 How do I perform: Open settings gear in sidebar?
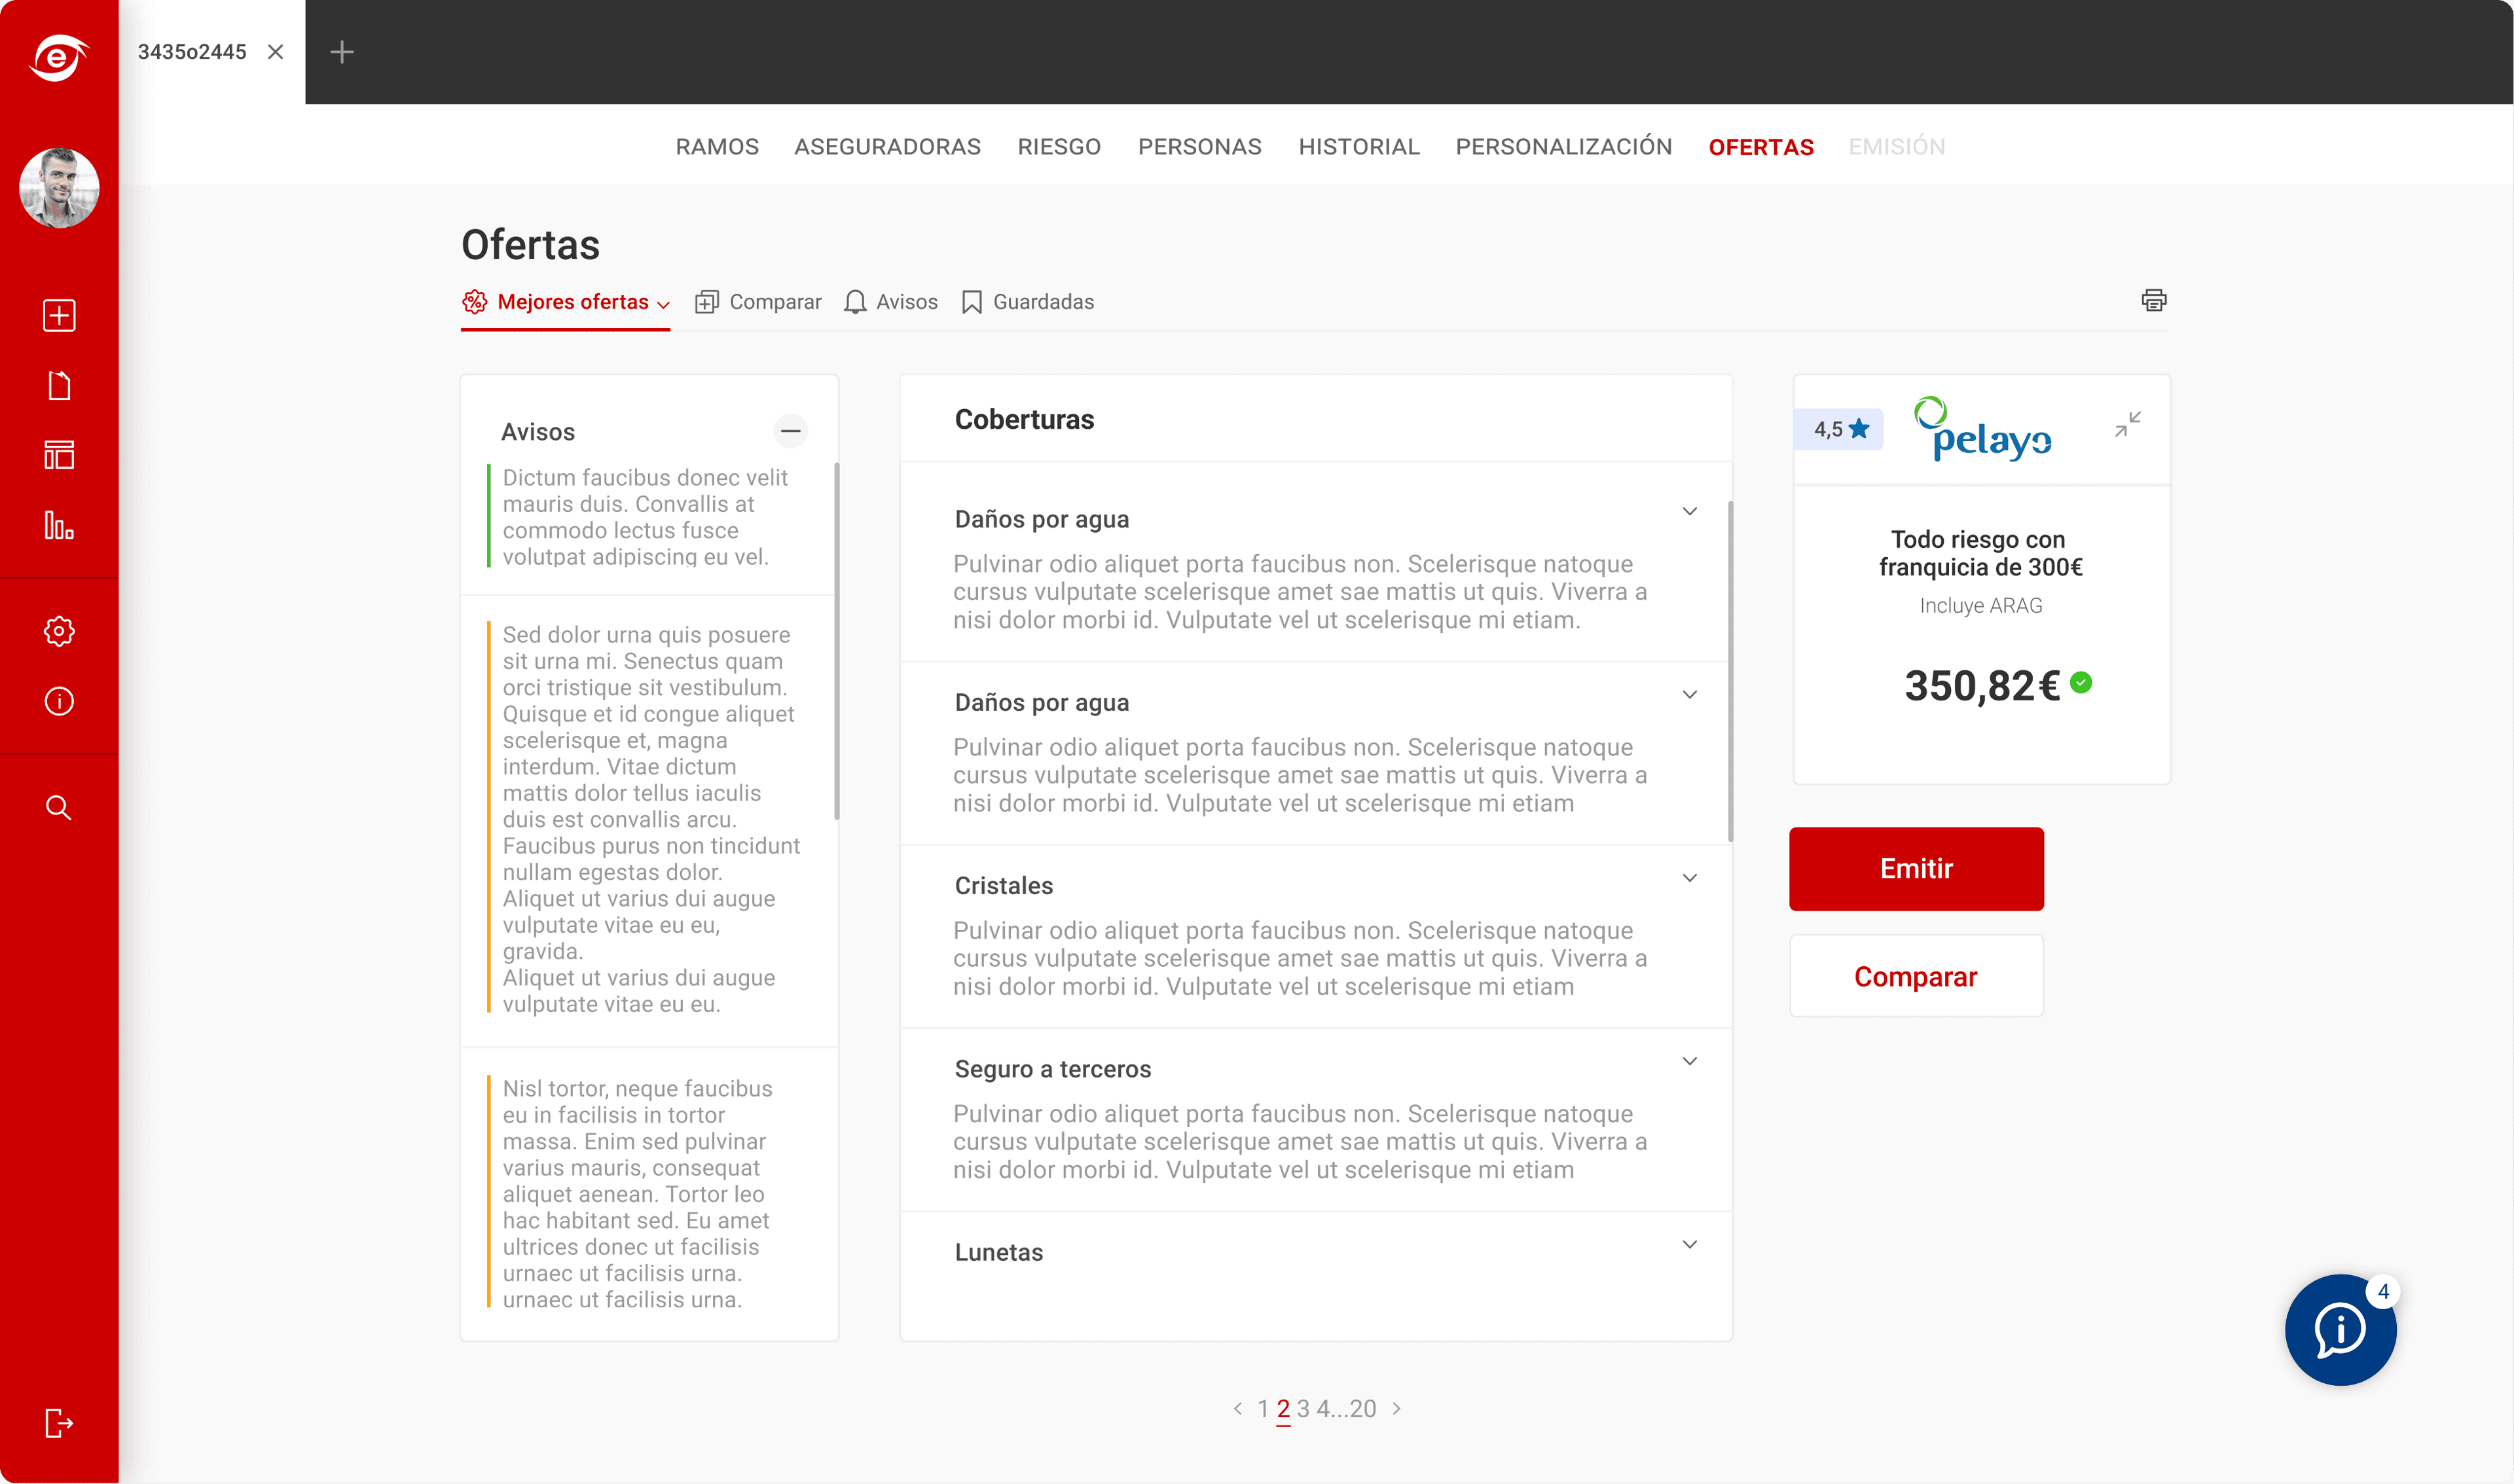point(59,631)
